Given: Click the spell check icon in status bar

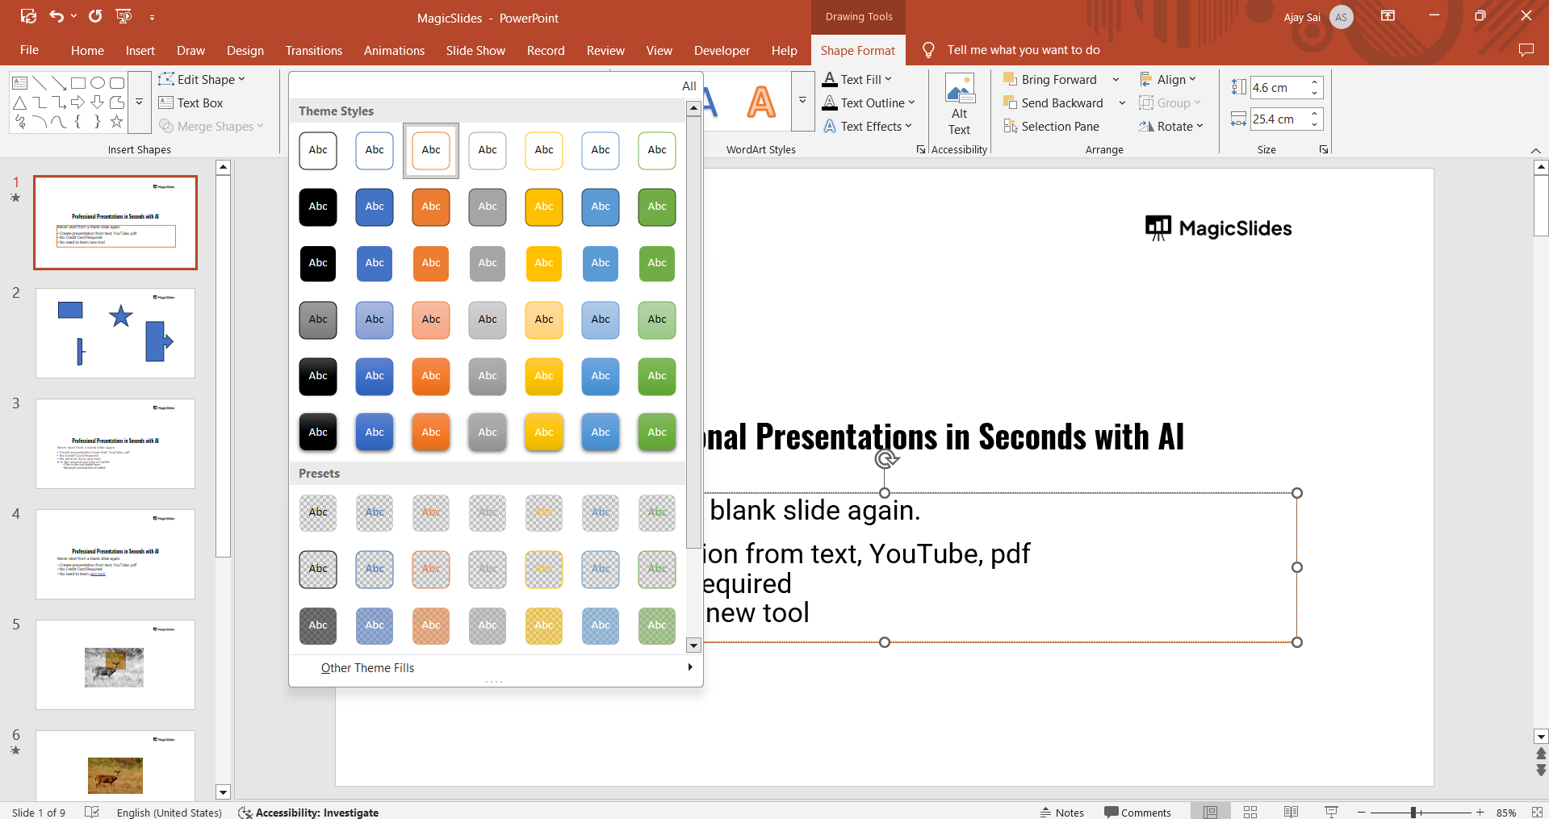Looking at the screenshot, I should (x=92, y=812).
